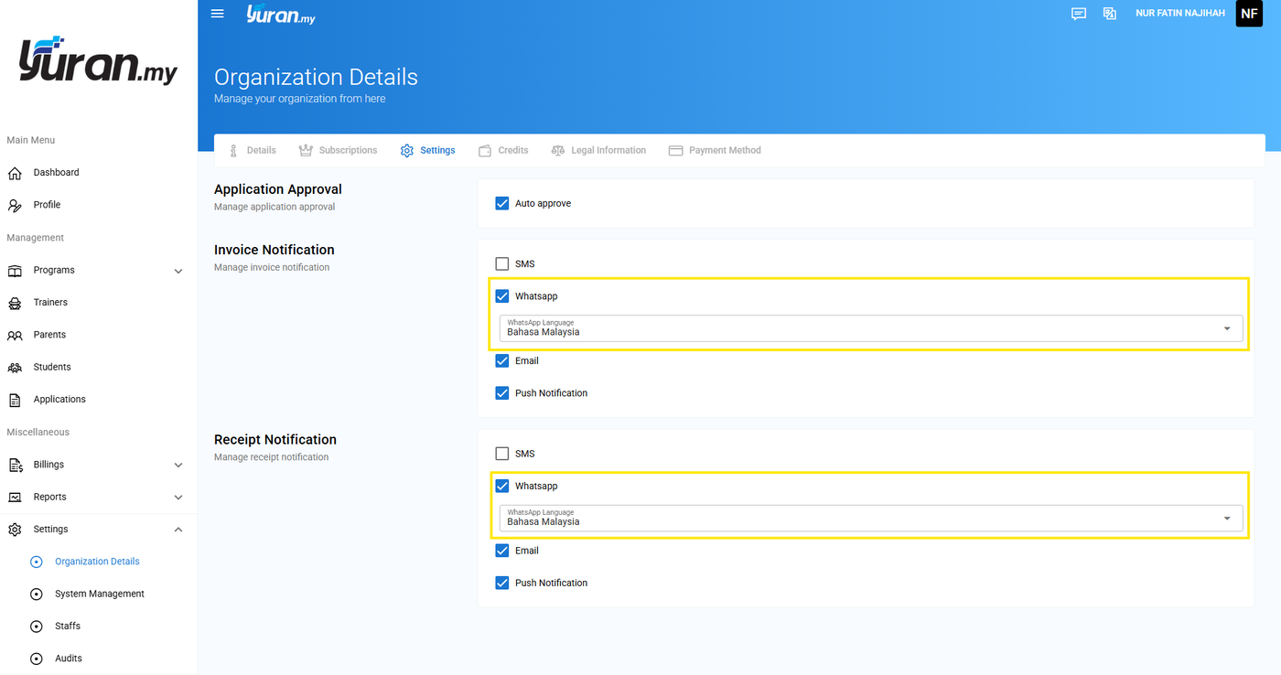Click the Profile icon in sidebar
The width and height of the screenshot is (1281, 675).
point(15,205)
